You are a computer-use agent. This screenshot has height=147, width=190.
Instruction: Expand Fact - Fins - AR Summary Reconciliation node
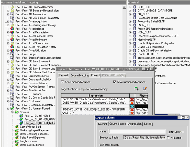[8, 11]
